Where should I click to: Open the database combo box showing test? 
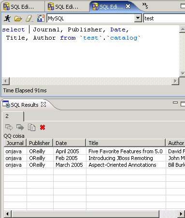164,18
